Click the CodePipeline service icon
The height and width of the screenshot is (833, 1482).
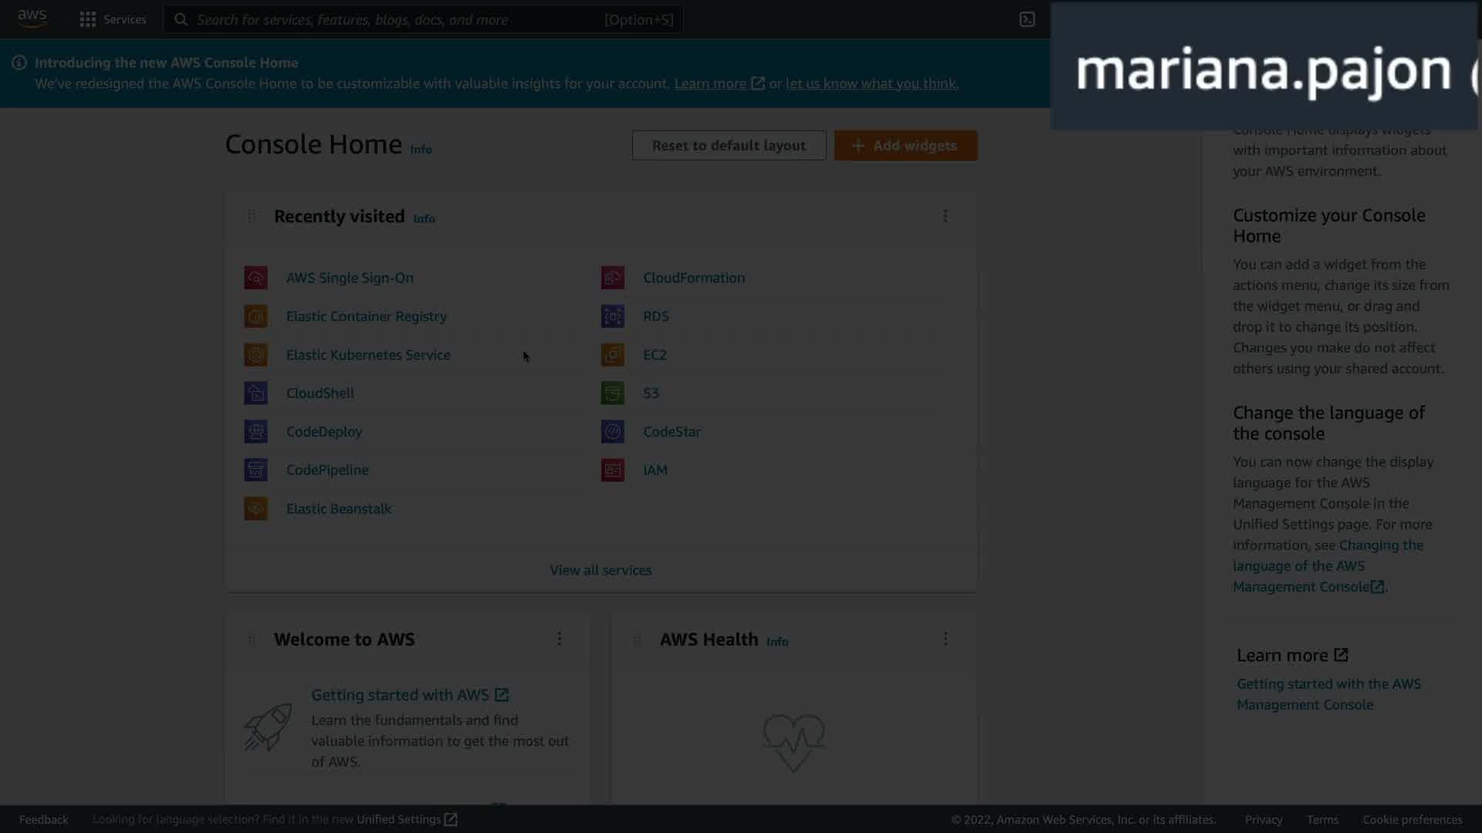pyautogui.click(x=255, y=470)
